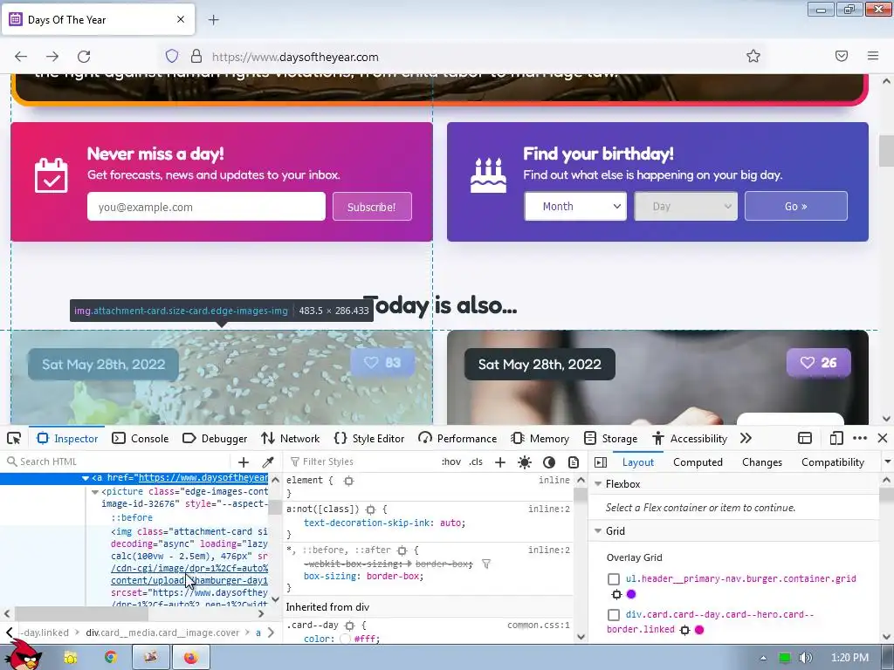The height and width of the screenshot is (670, 894).
Task: Enable overlay for ul.header__primary-nav grid
Action: tap(614, 579)
